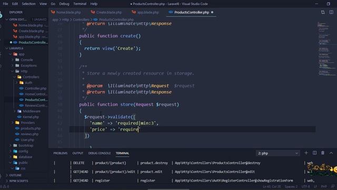
Task: Create a new terminal with plus icon
Action: click(x=306, y=153)
